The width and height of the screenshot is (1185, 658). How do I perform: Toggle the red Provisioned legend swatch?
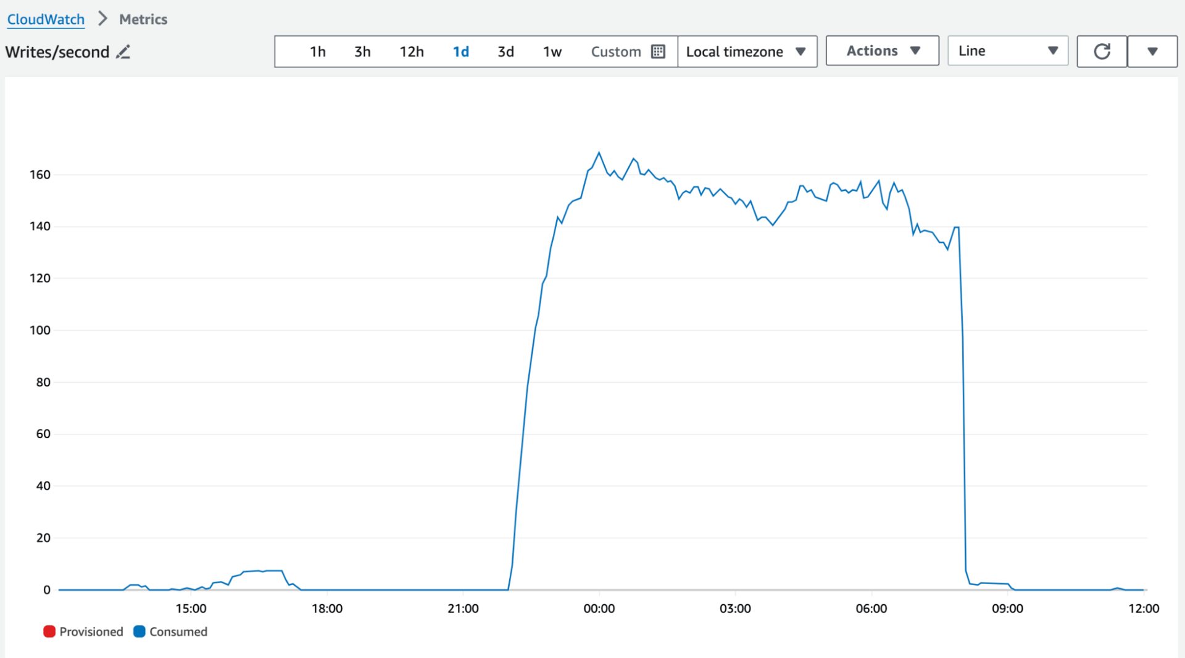tap(49, 631)
